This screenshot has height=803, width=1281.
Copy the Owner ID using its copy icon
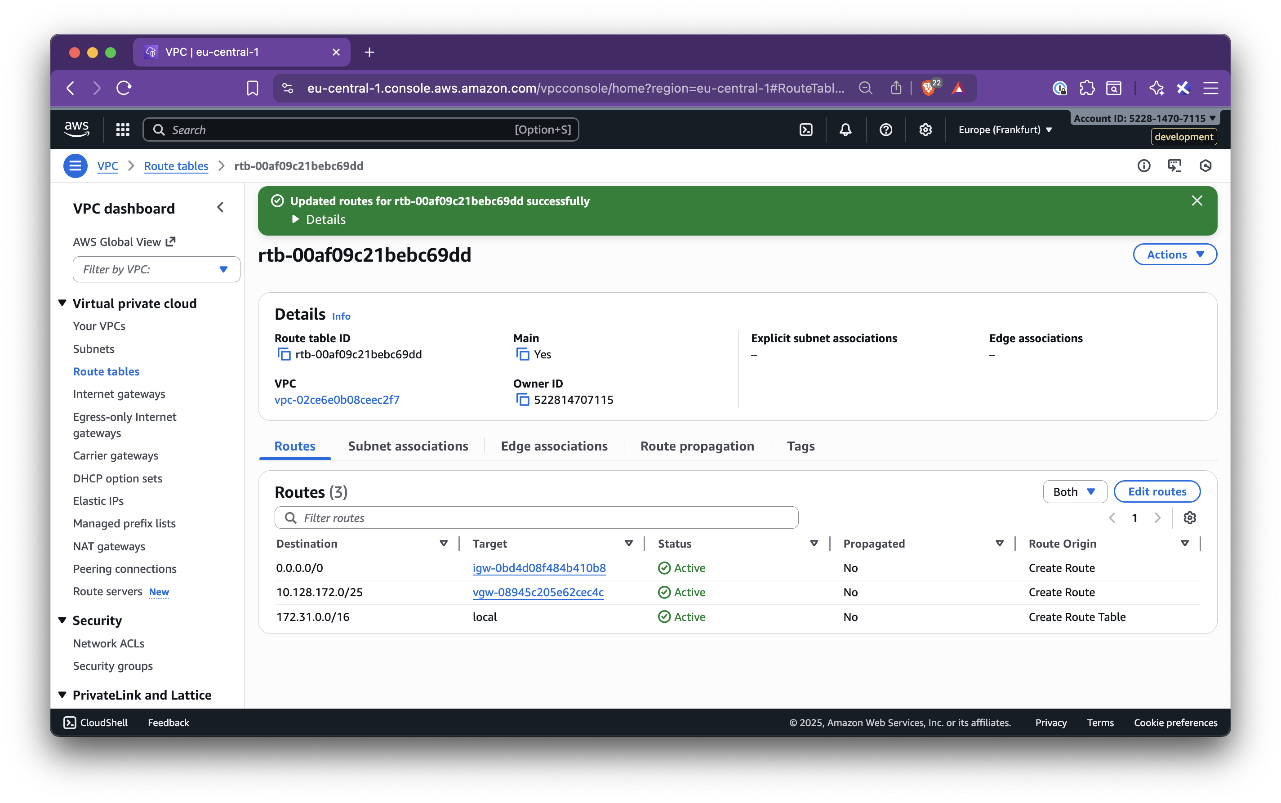pos(522,399)
